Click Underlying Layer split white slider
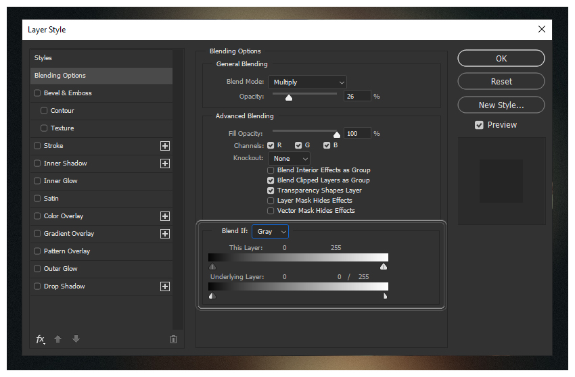 point(385,296)
